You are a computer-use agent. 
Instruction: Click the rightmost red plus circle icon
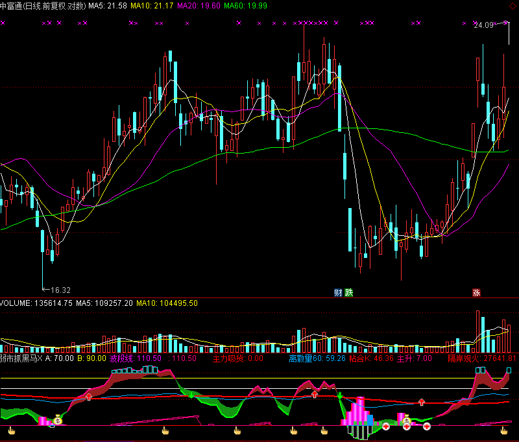tap(427, 427)
